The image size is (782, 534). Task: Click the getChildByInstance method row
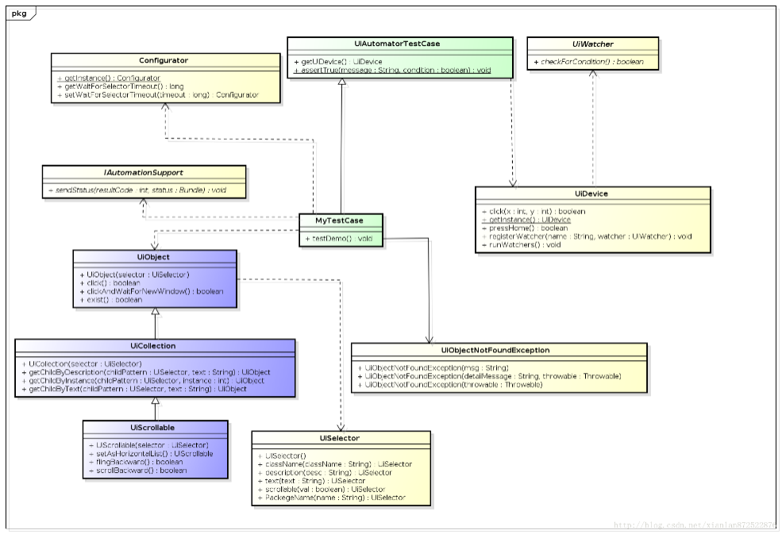143,380
